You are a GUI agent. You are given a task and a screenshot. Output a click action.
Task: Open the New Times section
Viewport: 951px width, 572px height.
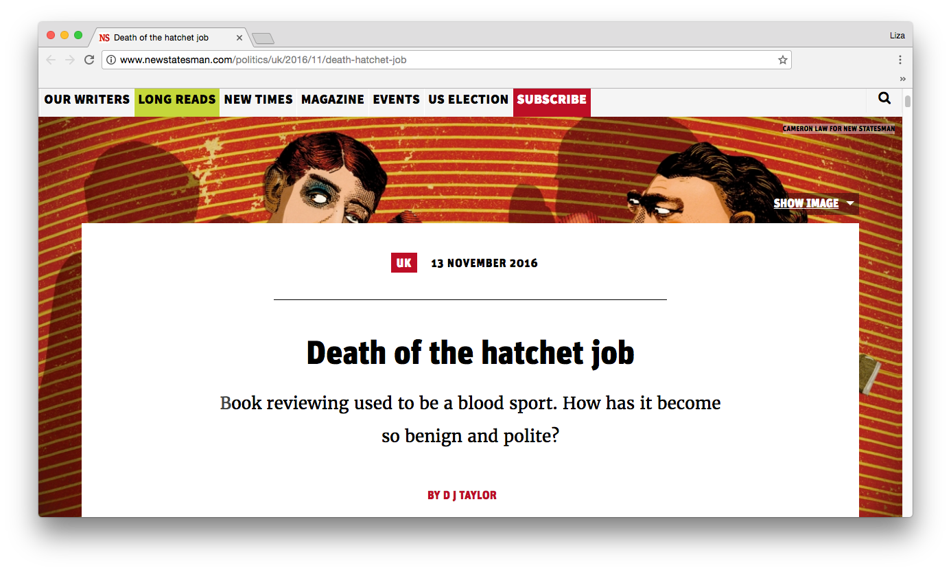(258, 100)
